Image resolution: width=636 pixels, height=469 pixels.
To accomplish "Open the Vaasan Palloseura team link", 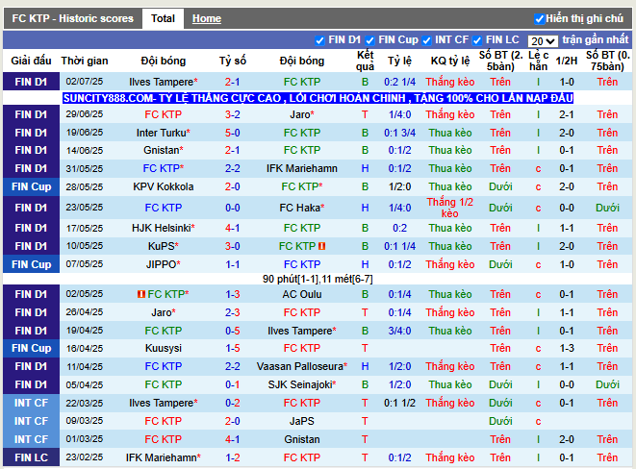I will click(302, 366).
